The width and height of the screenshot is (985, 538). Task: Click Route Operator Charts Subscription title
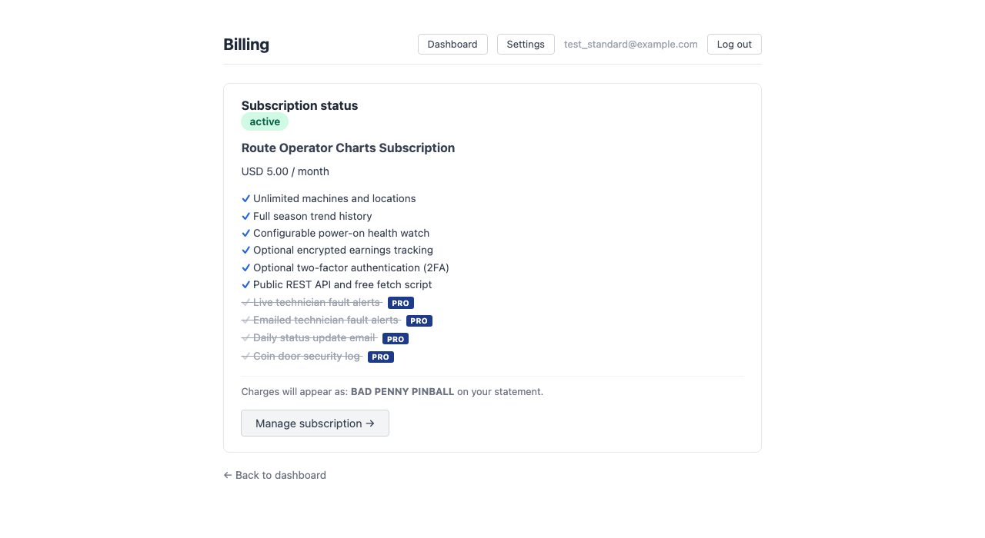pyautogui.click(x=348, y=148)
